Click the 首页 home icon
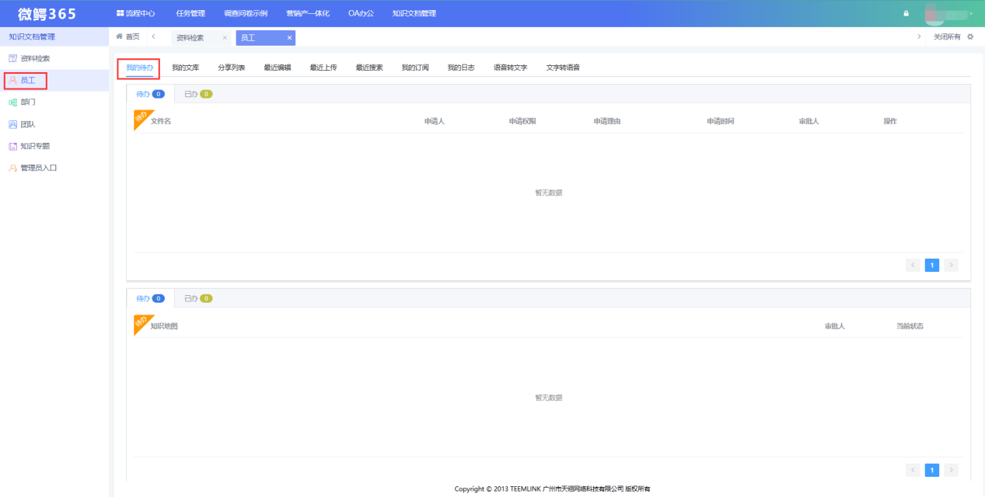Screen dimensions: 985x497 [x=119, y=37]
